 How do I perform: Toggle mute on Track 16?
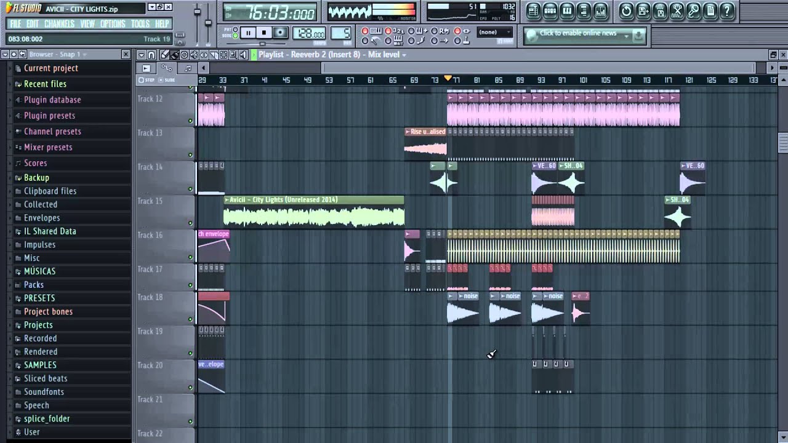(190, 257)
